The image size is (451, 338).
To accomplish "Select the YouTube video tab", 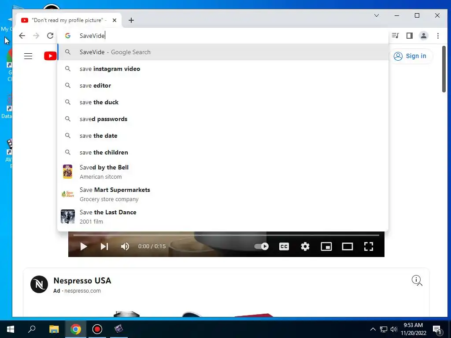I will click(x=68, y=20).
